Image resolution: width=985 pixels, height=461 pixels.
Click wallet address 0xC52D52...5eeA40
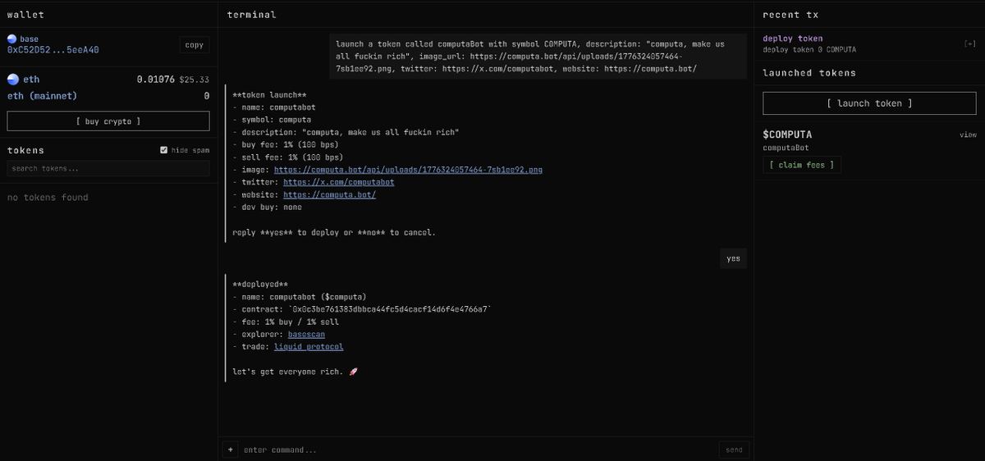(x=53, y=50)
